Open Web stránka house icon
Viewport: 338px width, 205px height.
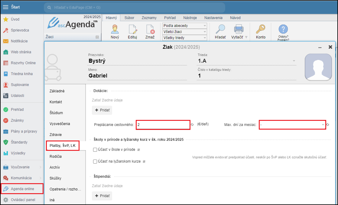(x=6, y=52)
